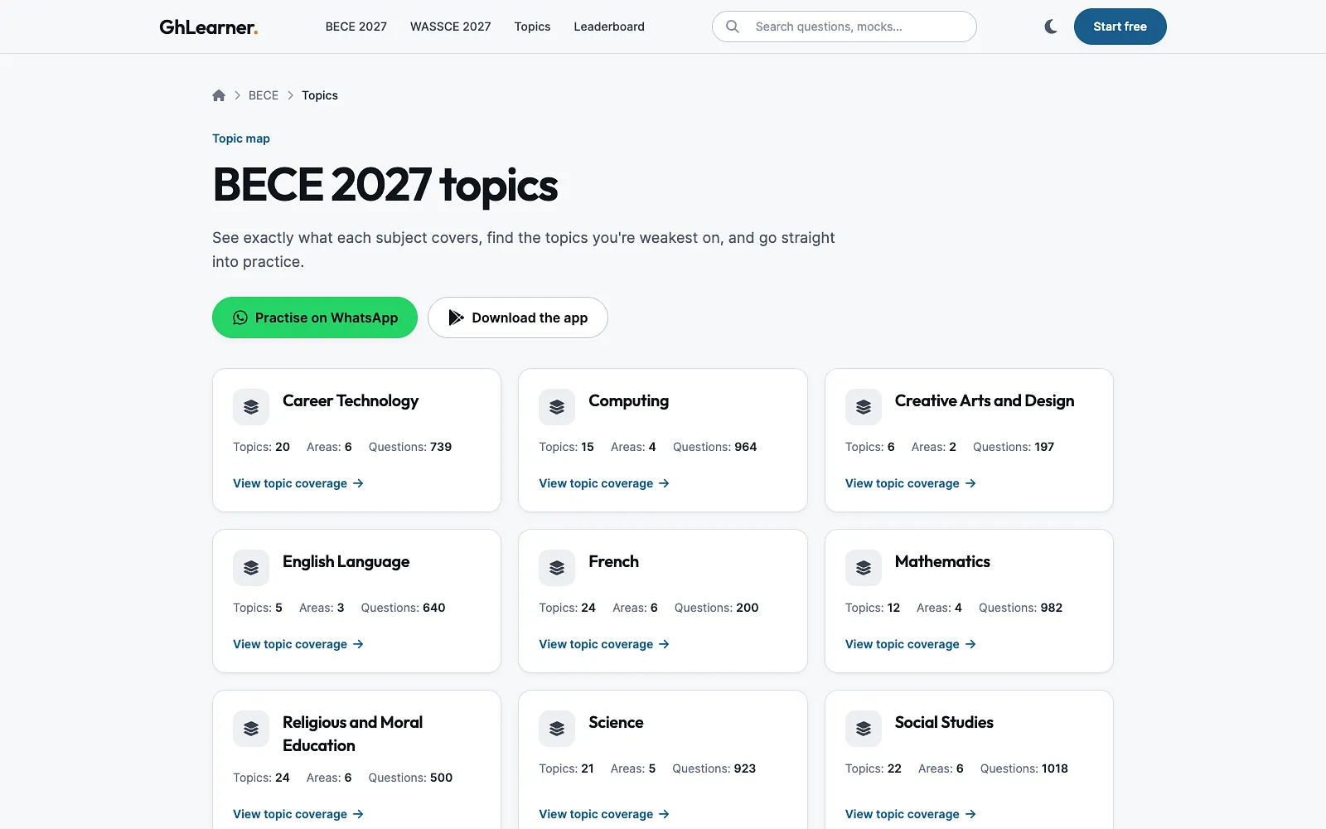Screen dimensions: 1326x829
Task: Click Questions: 1018 in Social Studies
Action: [1024, 768]
